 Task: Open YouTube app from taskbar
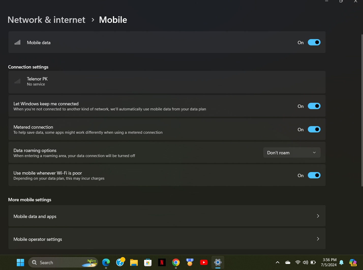204,262
